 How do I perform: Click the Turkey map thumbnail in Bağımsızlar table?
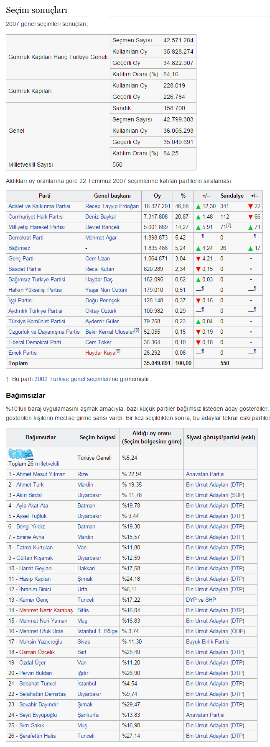(x=20, y=454)
